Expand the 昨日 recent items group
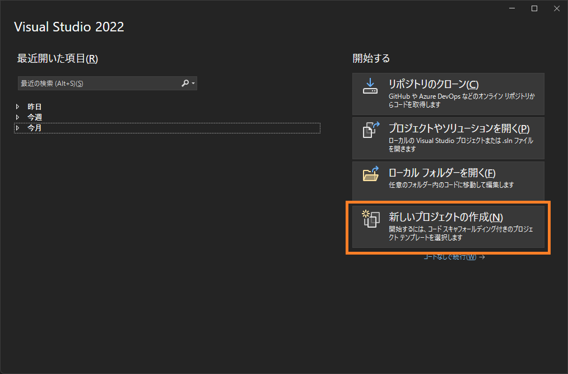The width and height of the screenshot is (568, 374). 17,107
